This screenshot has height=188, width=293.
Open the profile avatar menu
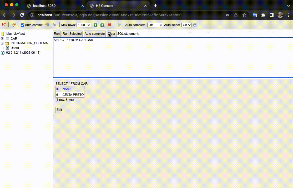pos(280,15)
